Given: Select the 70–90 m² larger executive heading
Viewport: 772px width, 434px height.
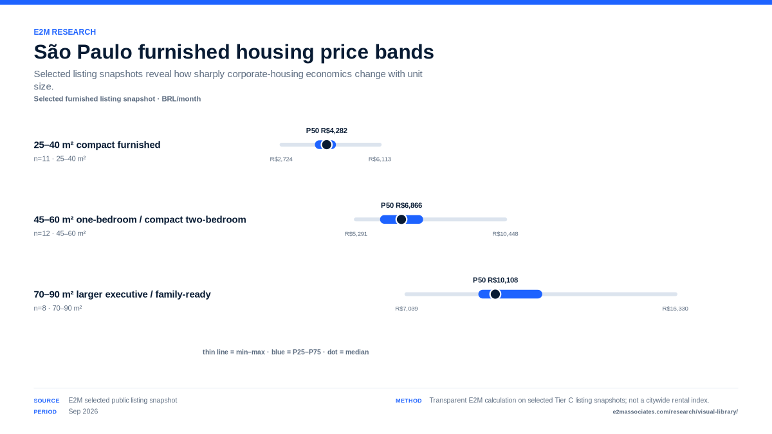Looking at the screenshot, I should click(122, 294).
